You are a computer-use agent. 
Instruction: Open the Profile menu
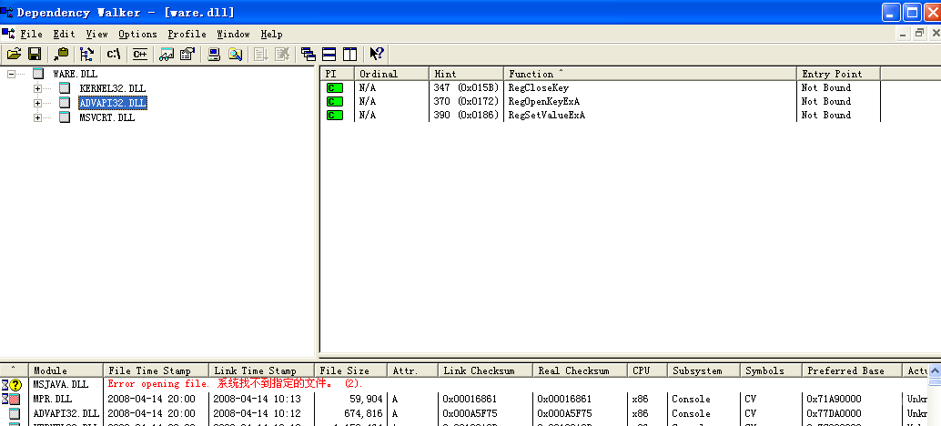(x=187, y=35)
